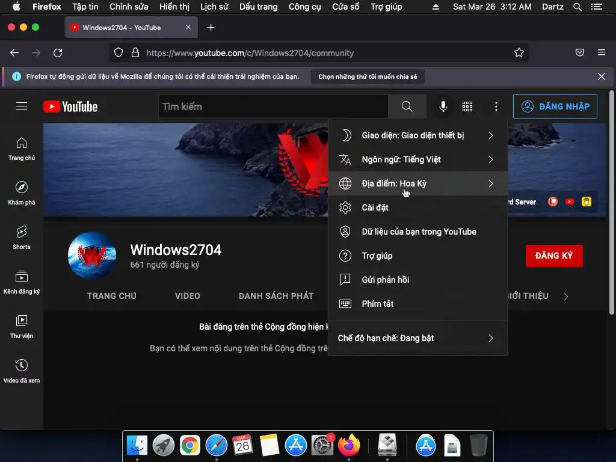The width and height of the screenshot is (616, 462).
Task: Launch Chrome from the Dock
Action: [189, 446]
